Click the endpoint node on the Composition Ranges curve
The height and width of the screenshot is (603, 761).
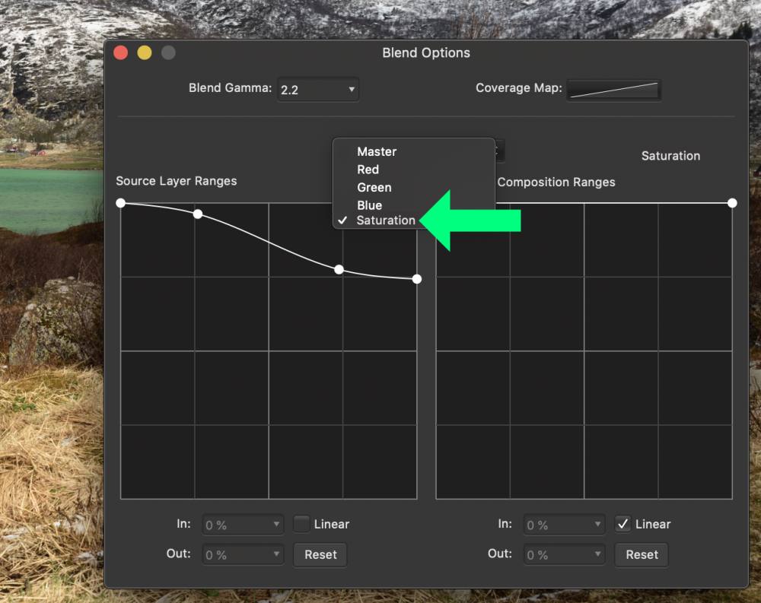point(731,203)
